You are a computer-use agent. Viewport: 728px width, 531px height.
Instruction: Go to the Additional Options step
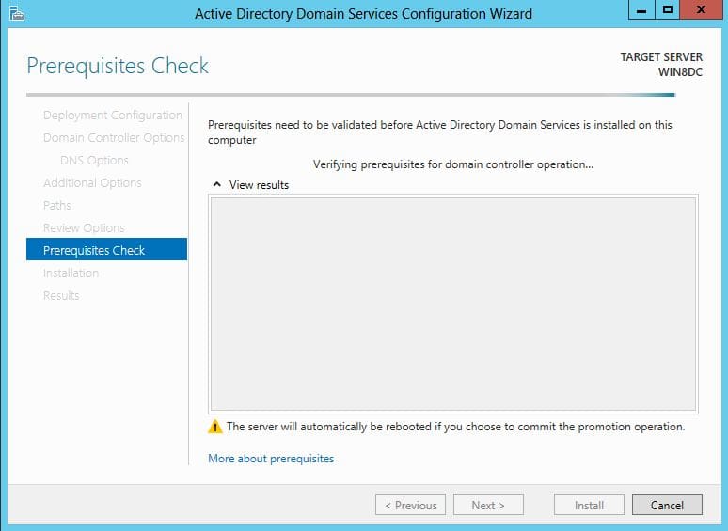pyautogui.click(x=92, y=182)
